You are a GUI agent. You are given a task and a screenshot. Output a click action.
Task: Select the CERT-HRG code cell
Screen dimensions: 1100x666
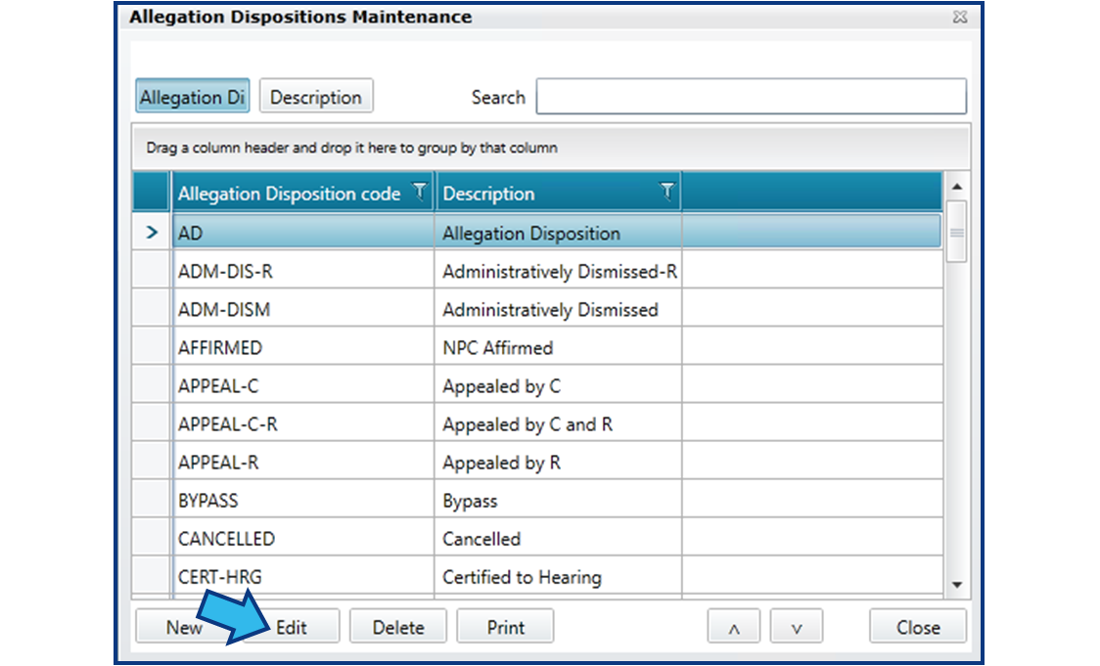[x=303, y=577]
